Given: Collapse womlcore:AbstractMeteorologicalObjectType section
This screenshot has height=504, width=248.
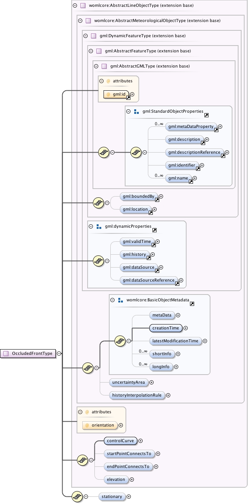Looking at the screenshot, I should [x=80, y=20].
